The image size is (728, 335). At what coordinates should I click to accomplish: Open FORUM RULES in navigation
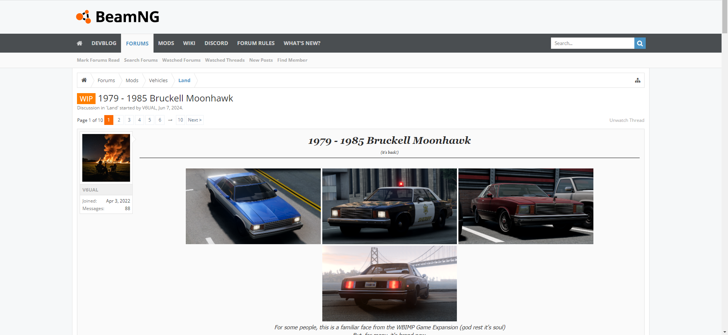[x=256, y=43]
